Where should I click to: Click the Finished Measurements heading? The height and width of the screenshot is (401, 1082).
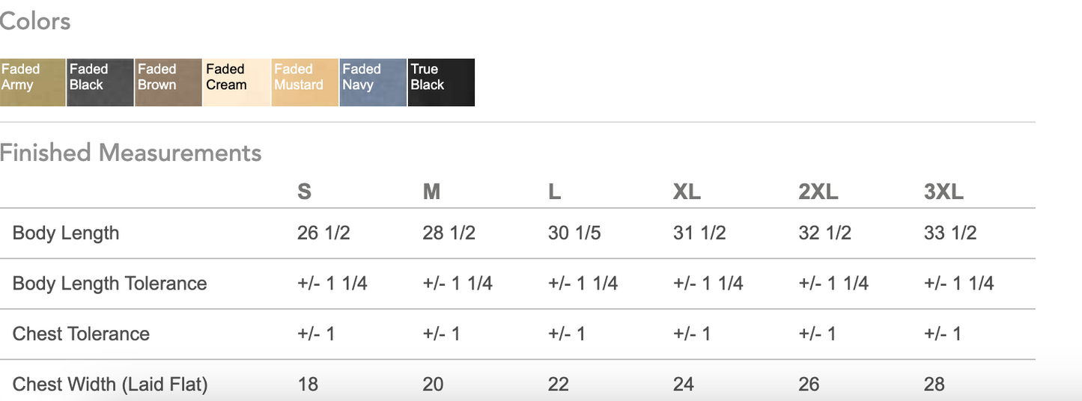pyautogui.click(x=131, y=153)
